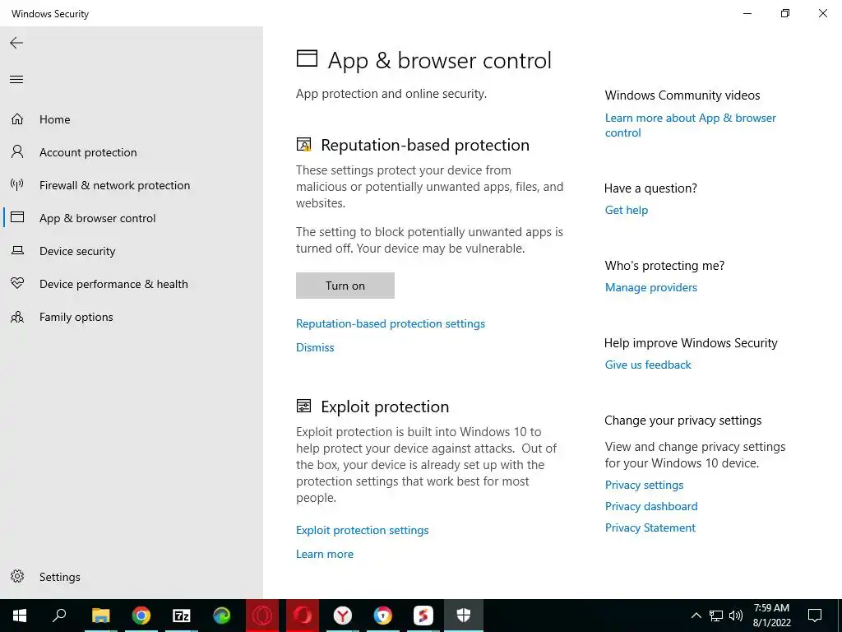Open taskbar search magnifier
842x632 pixels.
[59, 616]
